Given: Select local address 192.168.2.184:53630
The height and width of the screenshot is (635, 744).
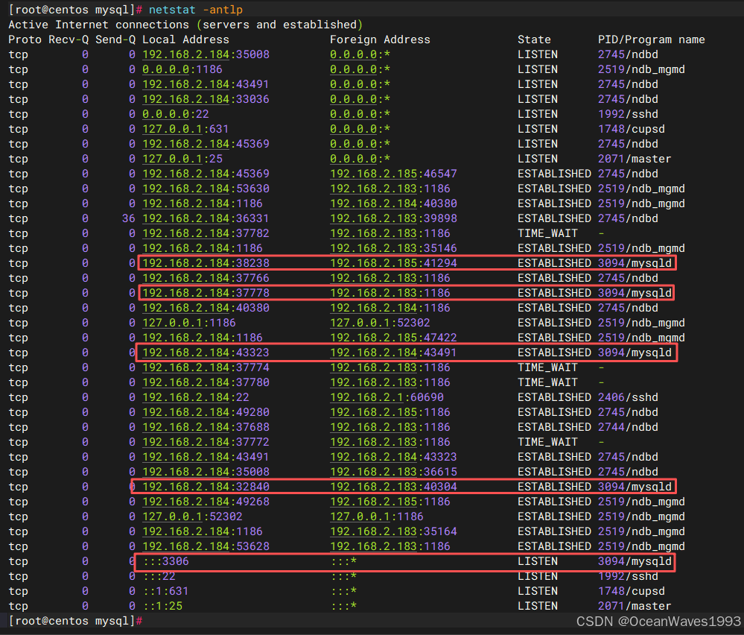Looking at the screenshot, I should pos(206,189).
